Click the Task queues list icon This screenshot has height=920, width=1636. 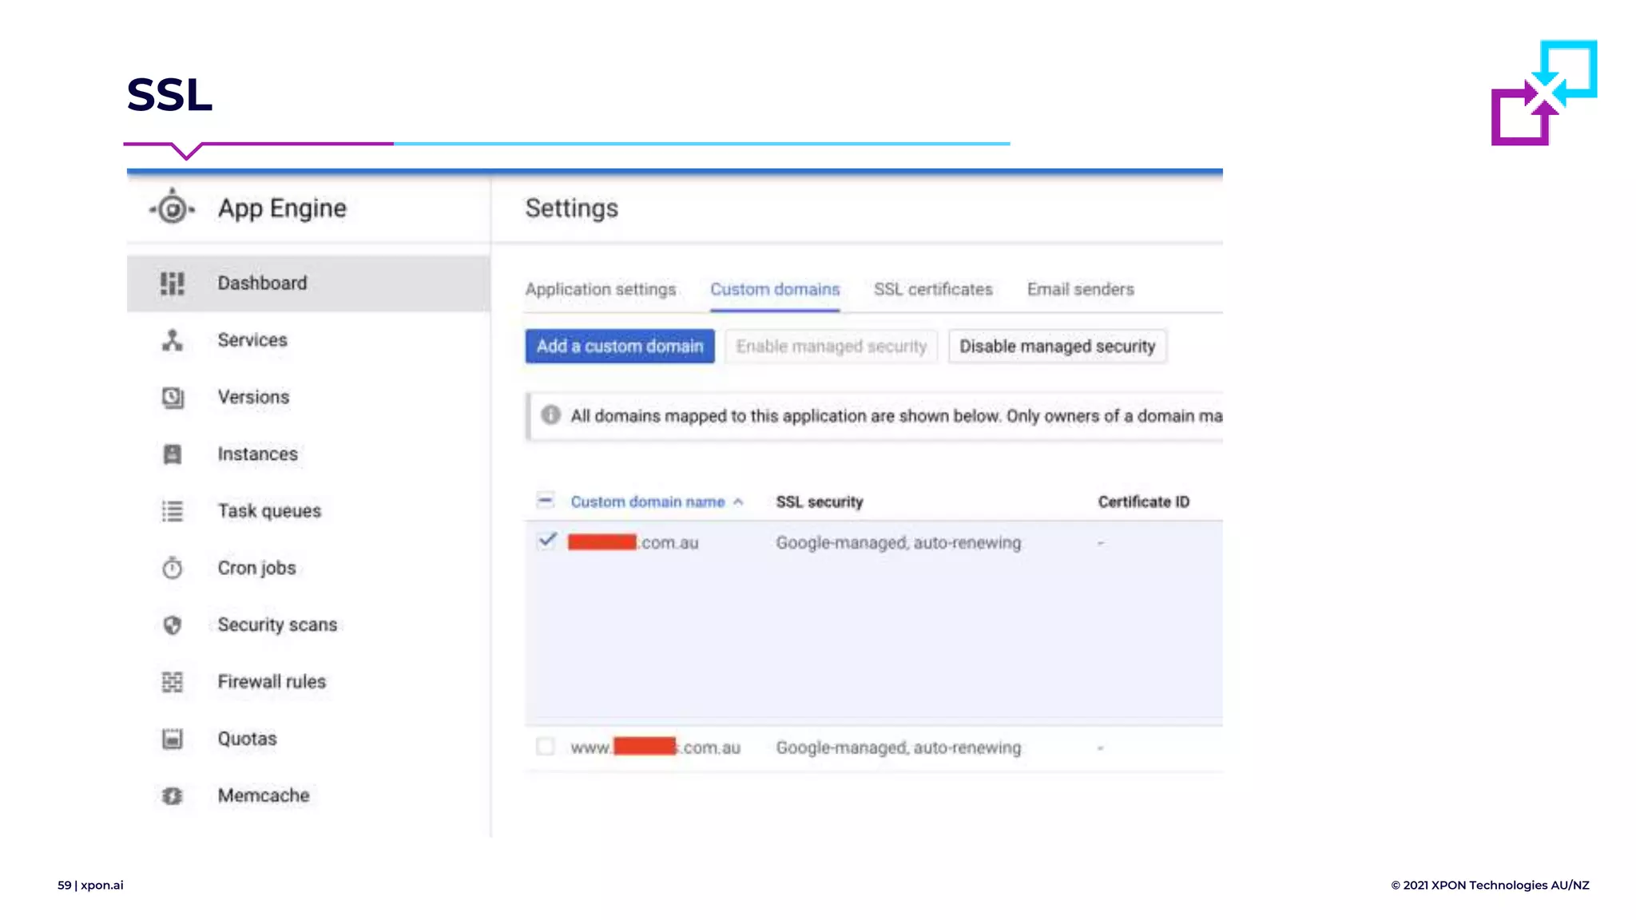pos(172,511)
